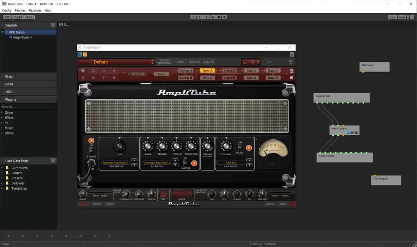Click the GAIN knob on the amp
This screenshot has height=247, width=417.
(x=119, y=146)
